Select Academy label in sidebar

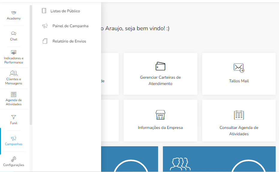point(14,18)
